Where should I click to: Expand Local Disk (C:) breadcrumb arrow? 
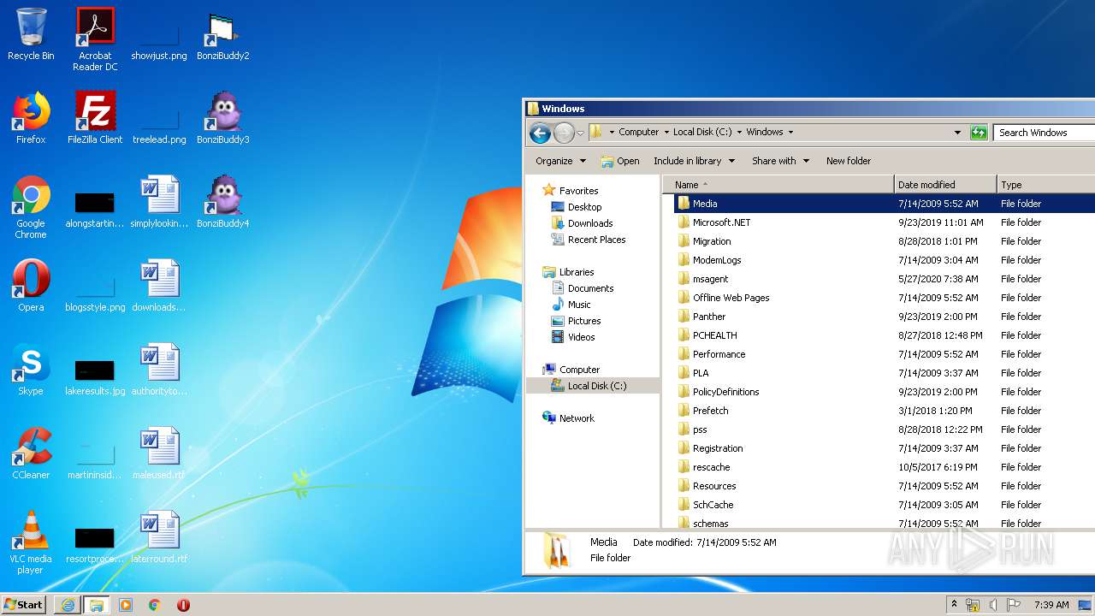(x=740, y=133)
